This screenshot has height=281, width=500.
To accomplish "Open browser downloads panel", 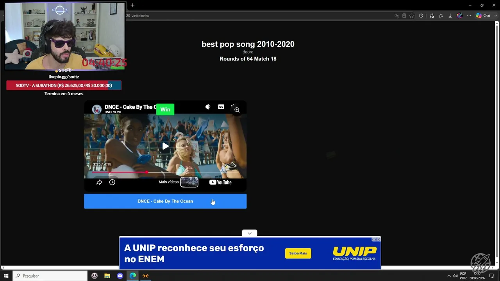I will pos(450,16).
